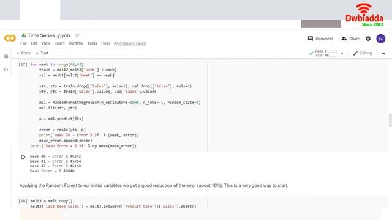Viewport: 392px width, 220px height.
Task: Click the RandomForestRegressor code line
Action: point(120,103)
